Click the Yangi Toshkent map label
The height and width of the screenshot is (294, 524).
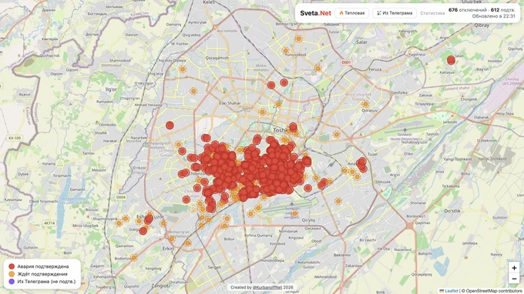click(457, 159)
